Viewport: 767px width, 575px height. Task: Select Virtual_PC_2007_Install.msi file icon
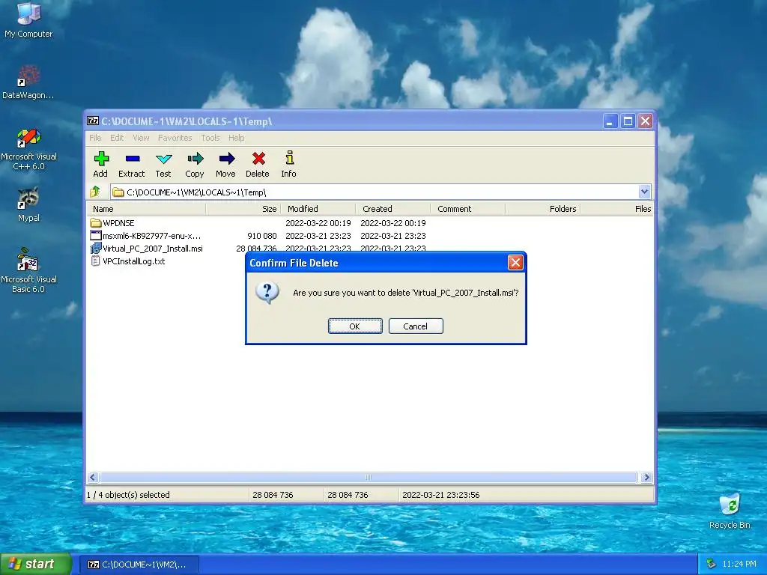(x=95, y=249)
